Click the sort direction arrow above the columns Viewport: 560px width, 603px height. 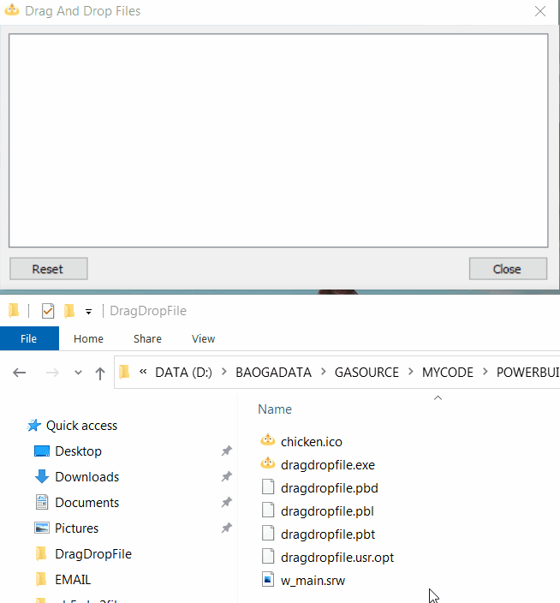point(438,398)
